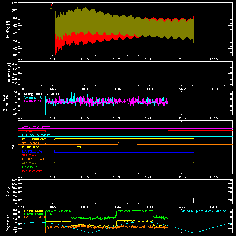
Task: Click the cyan Collimator 8 legend entry
Action: [33, 97]
